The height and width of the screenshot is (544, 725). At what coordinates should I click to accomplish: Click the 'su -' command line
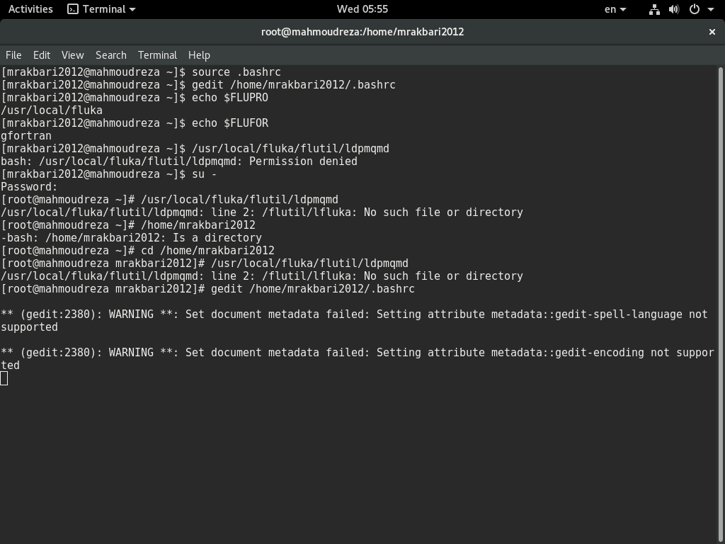pyautogui.click(x=109, y=174)
